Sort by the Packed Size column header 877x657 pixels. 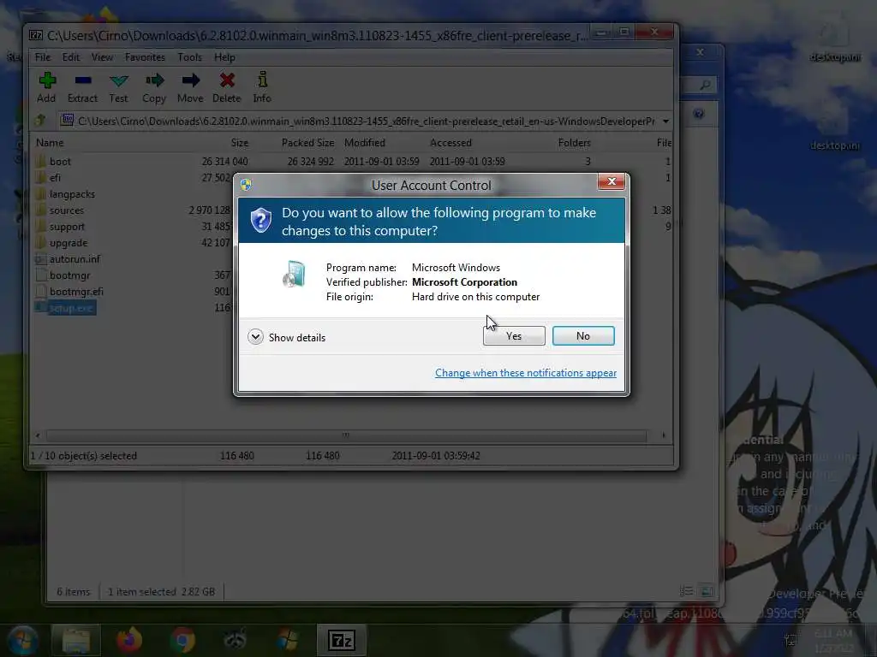307,143
